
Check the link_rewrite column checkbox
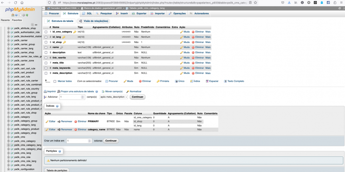pyautogui.click(x=46, y=58)
